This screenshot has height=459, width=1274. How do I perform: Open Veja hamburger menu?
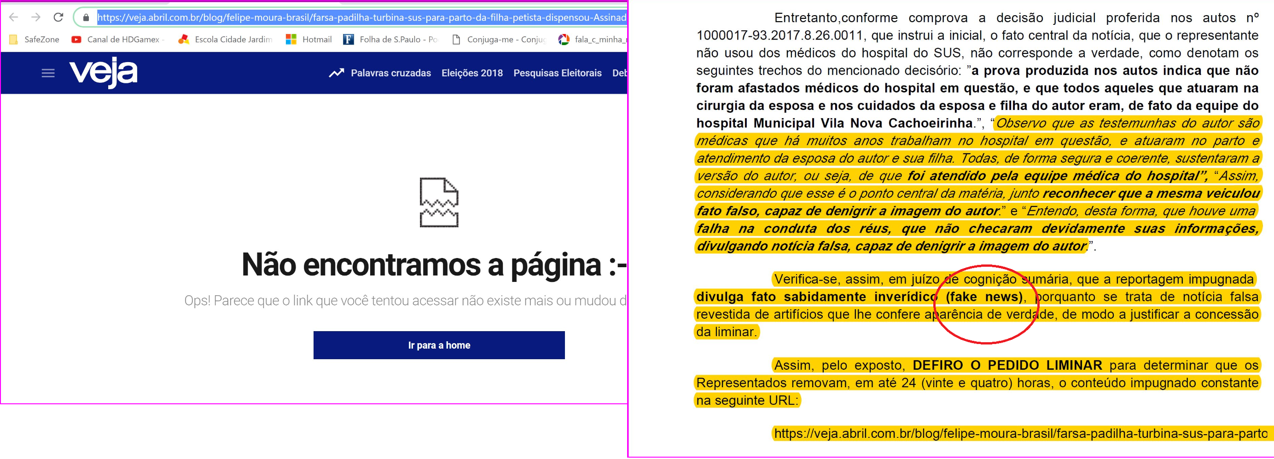(48, 73)
